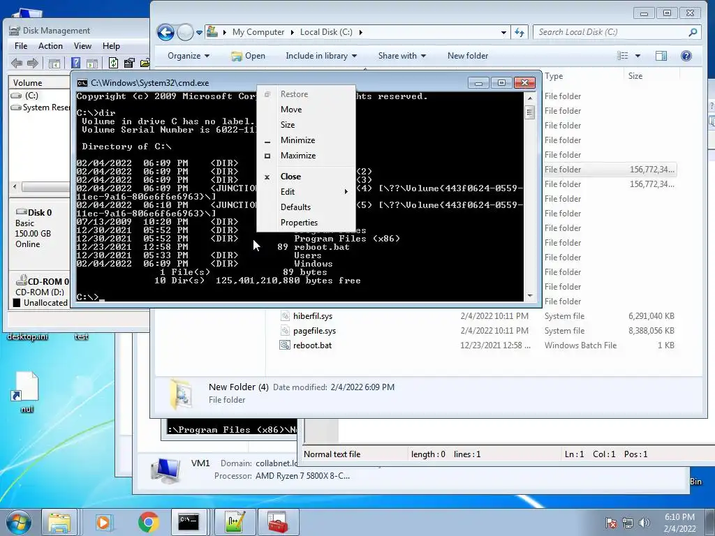Image resolution: width=715 pixels, height=536 pixels.
Task: Select Disk 0 in the disk list
Action: click(39, 228)
